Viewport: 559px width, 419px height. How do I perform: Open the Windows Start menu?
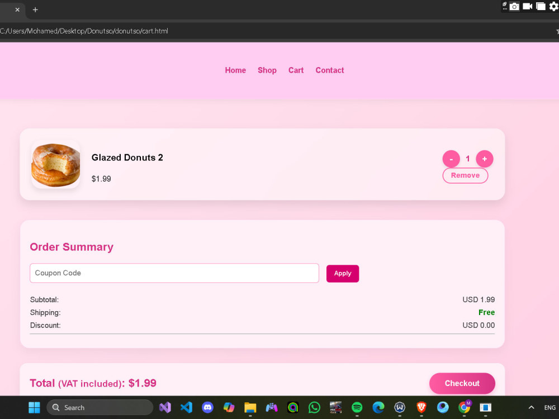click(34, 407)
